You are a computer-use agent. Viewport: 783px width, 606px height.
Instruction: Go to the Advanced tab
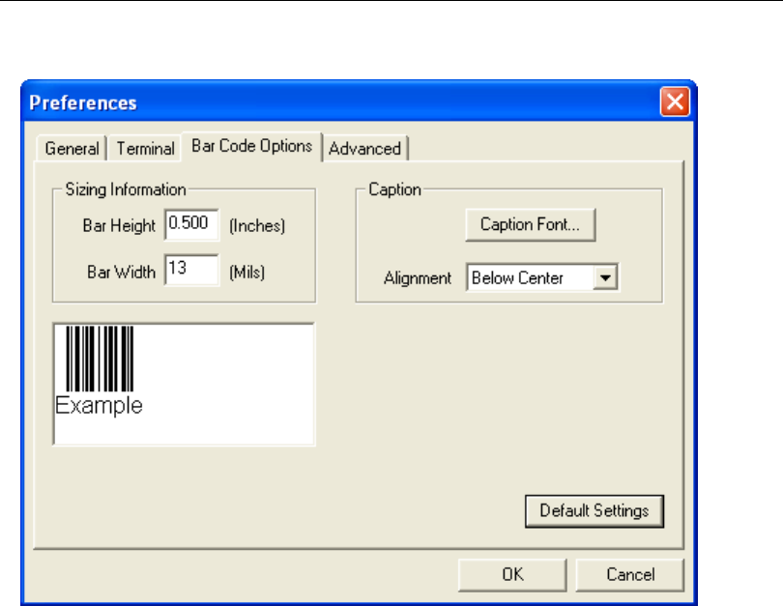click(x=365, y=148)
